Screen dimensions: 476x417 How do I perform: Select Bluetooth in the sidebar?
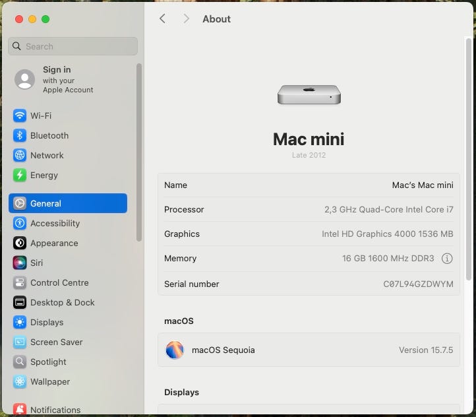click(x=68, y=135)
